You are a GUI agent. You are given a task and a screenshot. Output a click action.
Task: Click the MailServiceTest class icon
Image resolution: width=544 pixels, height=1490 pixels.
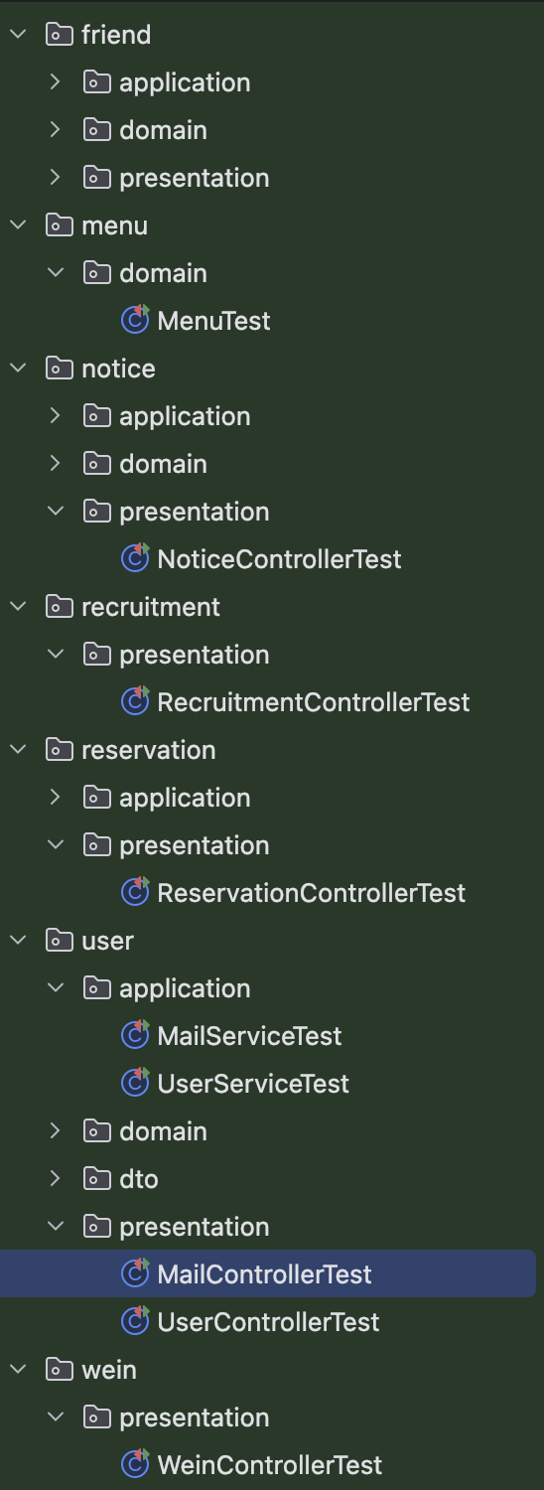[x=135, y=1035]
